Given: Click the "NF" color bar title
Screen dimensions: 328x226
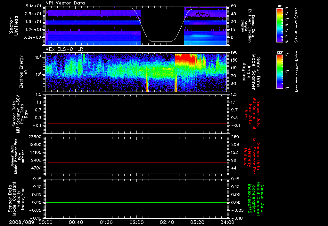Looking at the screenshot, I should pos(280,6).
